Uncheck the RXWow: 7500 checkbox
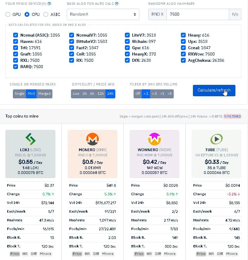The width and height of the screenshot is (248, 260). 183,54
